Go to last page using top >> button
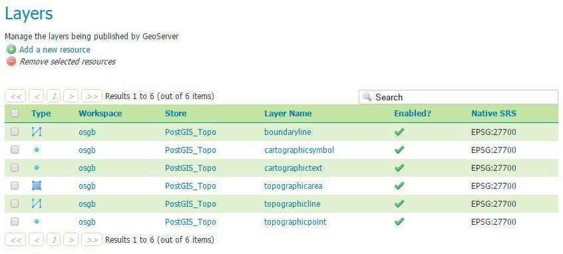The height and width of the screenshot is (254, 563). coord(92,96)
